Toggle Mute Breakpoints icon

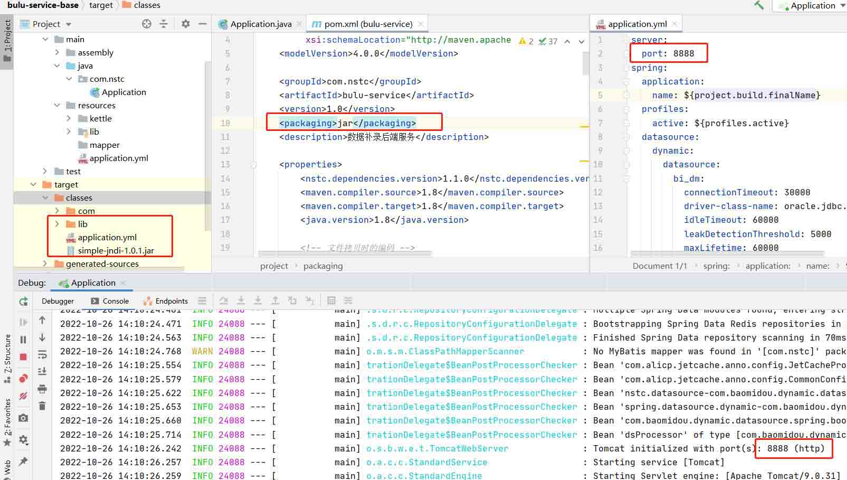[23, 396]
